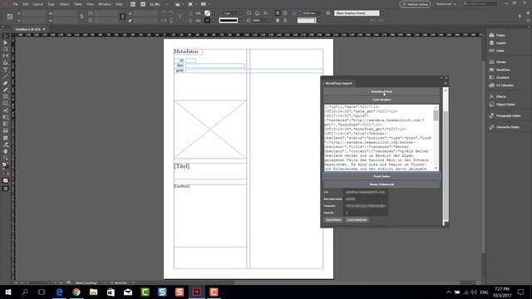This screenshot has width=532, height=299.
Task: Select the Selection tool in the toolbox
Action: click(x=6, y=36)
